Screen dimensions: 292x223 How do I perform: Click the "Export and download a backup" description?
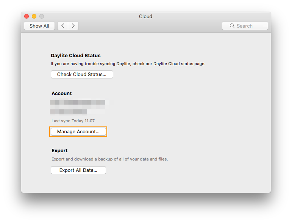click(x=110, y=159)
